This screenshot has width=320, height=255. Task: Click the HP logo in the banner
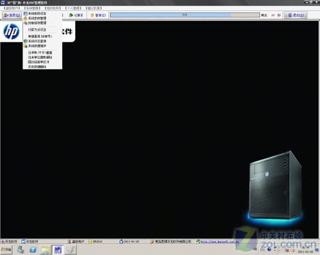(x=11, y=31)
